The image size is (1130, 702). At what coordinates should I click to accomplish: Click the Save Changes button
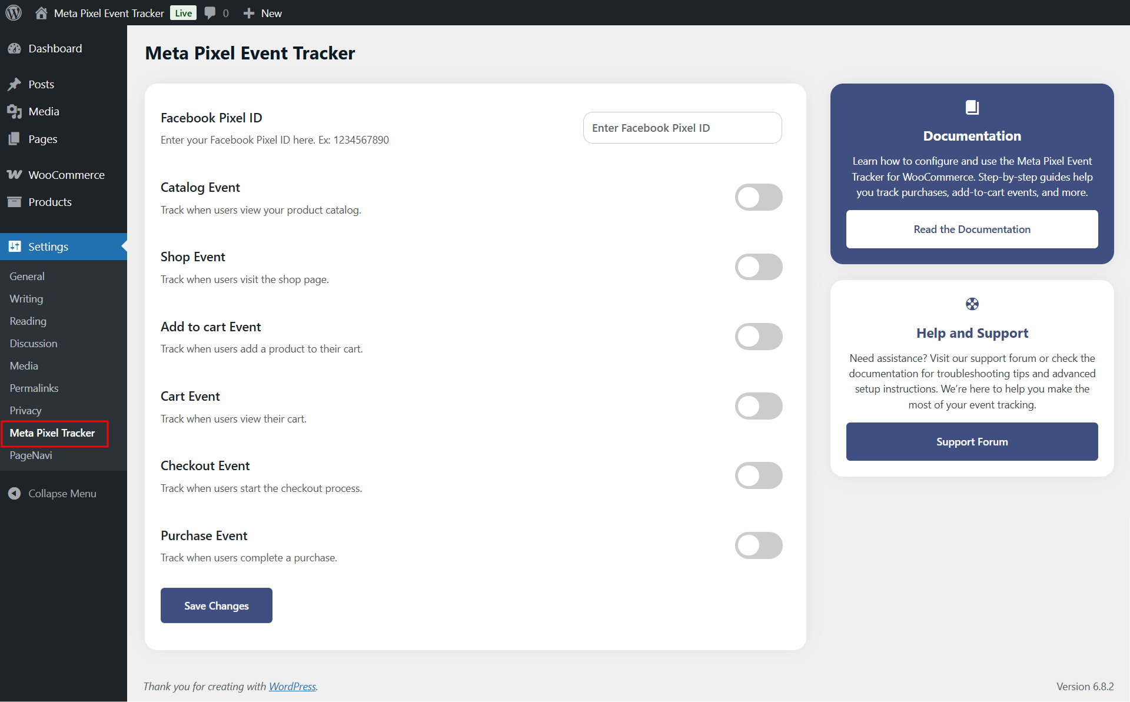point(217,605)
